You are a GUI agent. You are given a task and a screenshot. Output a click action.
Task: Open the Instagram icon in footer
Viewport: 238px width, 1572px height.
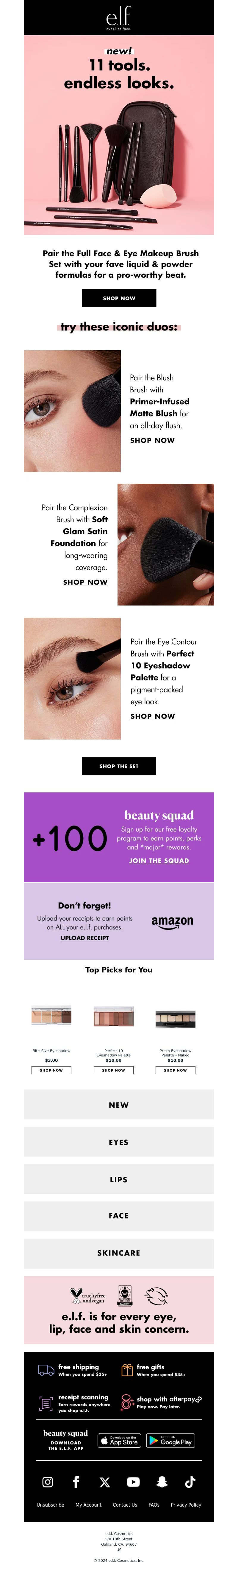[48, 1482]
